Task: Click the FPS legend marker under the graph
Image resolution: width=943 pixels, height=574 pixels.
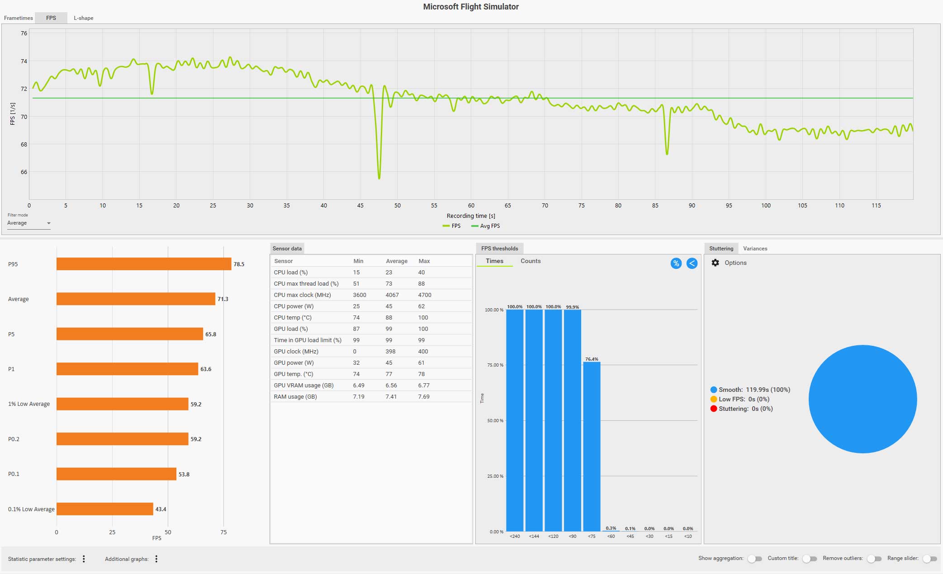Action: coord(446,226)
